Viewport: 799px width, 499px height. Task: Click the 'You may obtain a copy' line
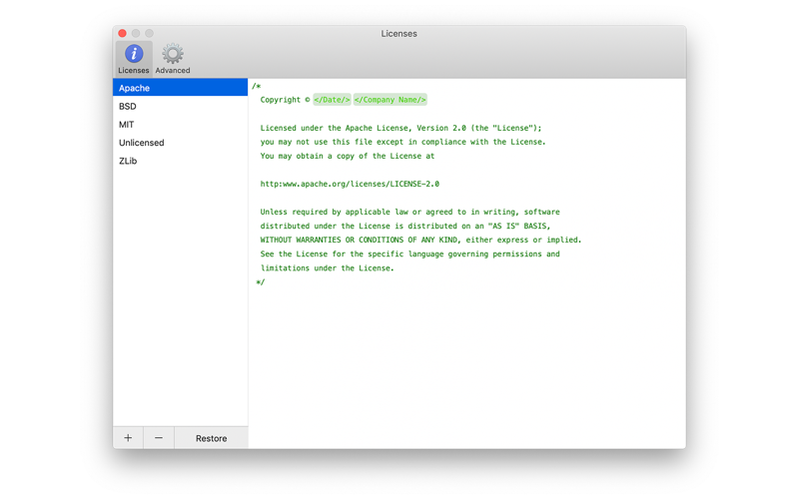[348, 156]
